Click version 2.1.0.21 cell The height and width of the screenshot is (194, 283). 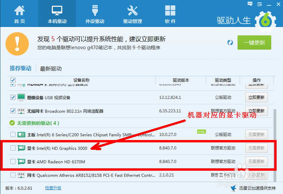pos(167,175)
